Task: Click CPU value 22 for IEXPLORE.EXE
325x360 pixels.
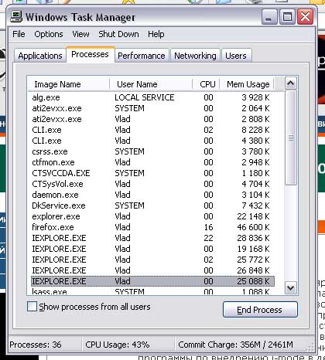Action: (208, 238)
